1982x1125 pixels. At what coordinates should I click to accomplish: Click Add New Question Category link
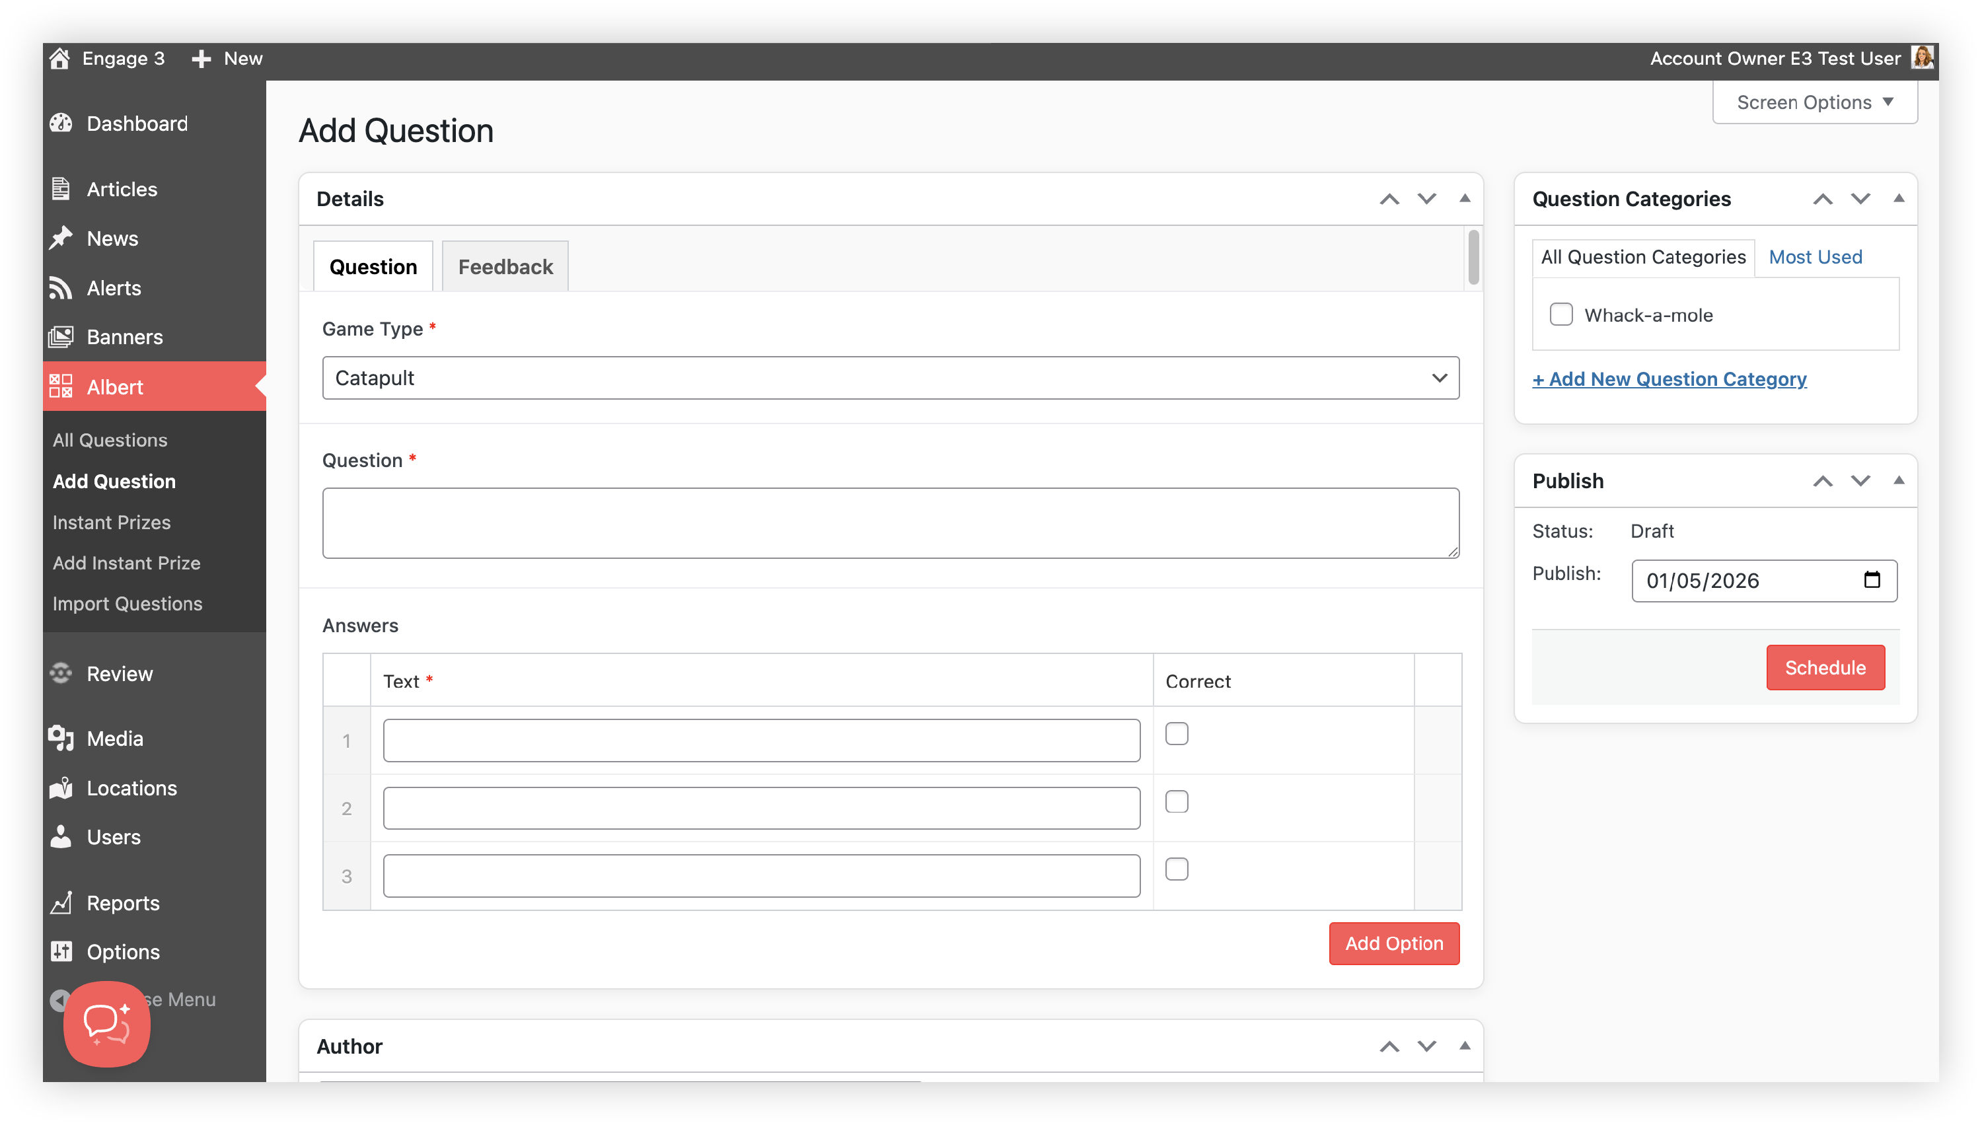pyautogui.click(x=1669, y=379)
